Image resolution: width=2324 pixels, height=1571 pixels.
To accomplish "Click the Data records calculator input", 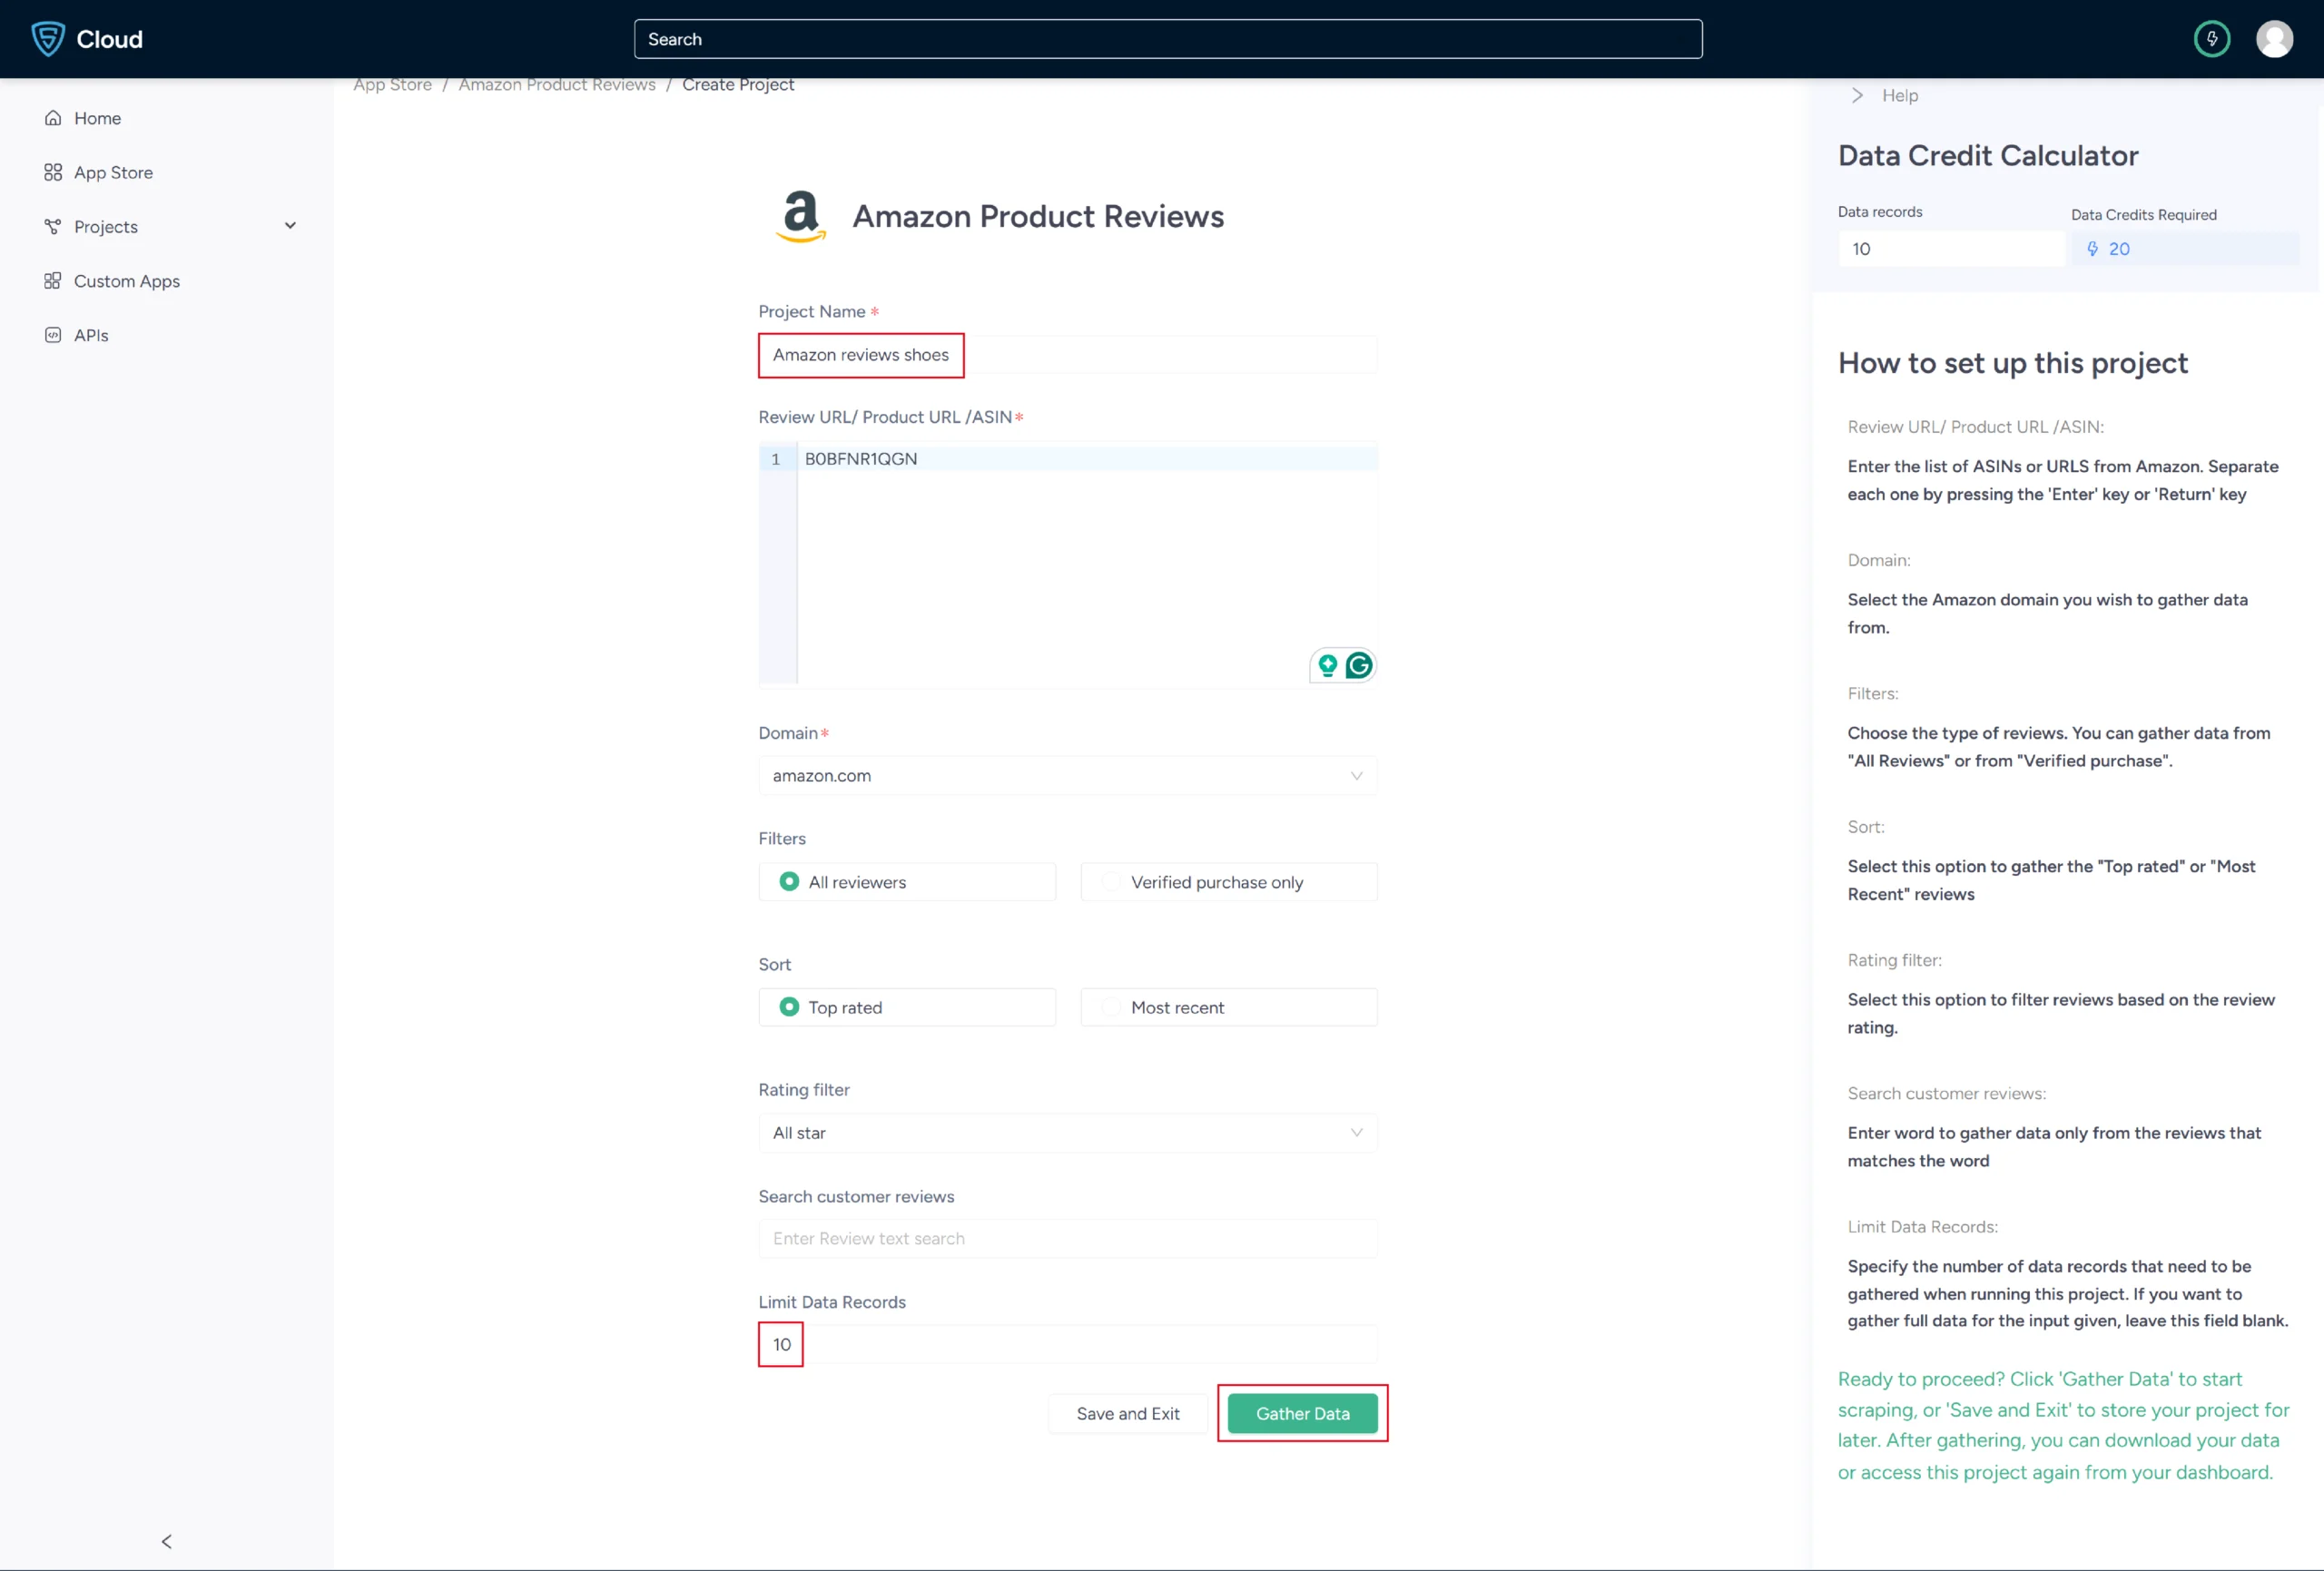I will (x=1950, y=249).
